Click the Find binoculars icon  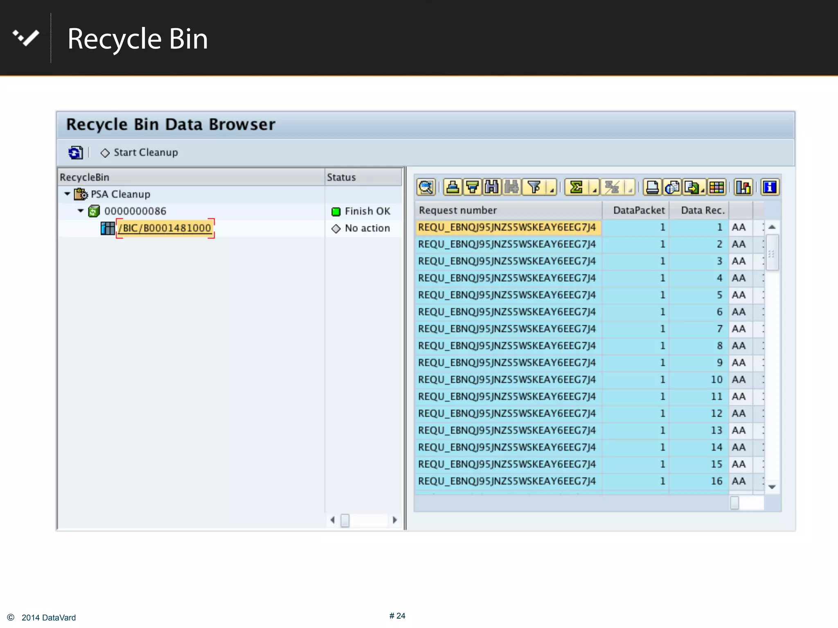click(x=492, y=187)
